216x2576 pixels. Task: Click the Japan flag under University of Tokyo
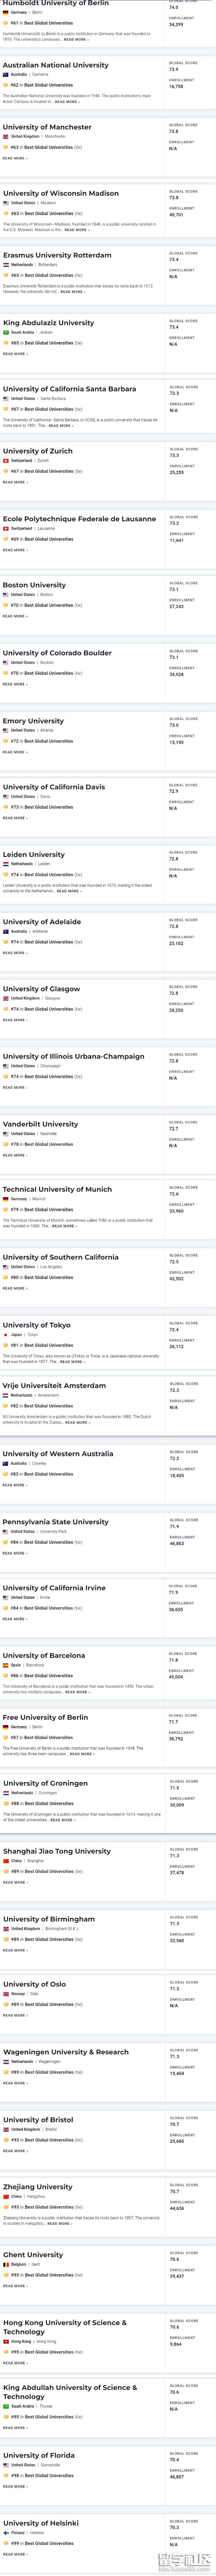point(6,1334)
